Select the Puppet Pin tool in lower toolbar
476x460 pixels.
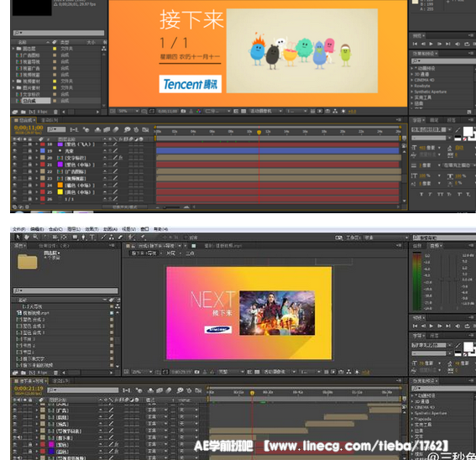click(143, 238)
